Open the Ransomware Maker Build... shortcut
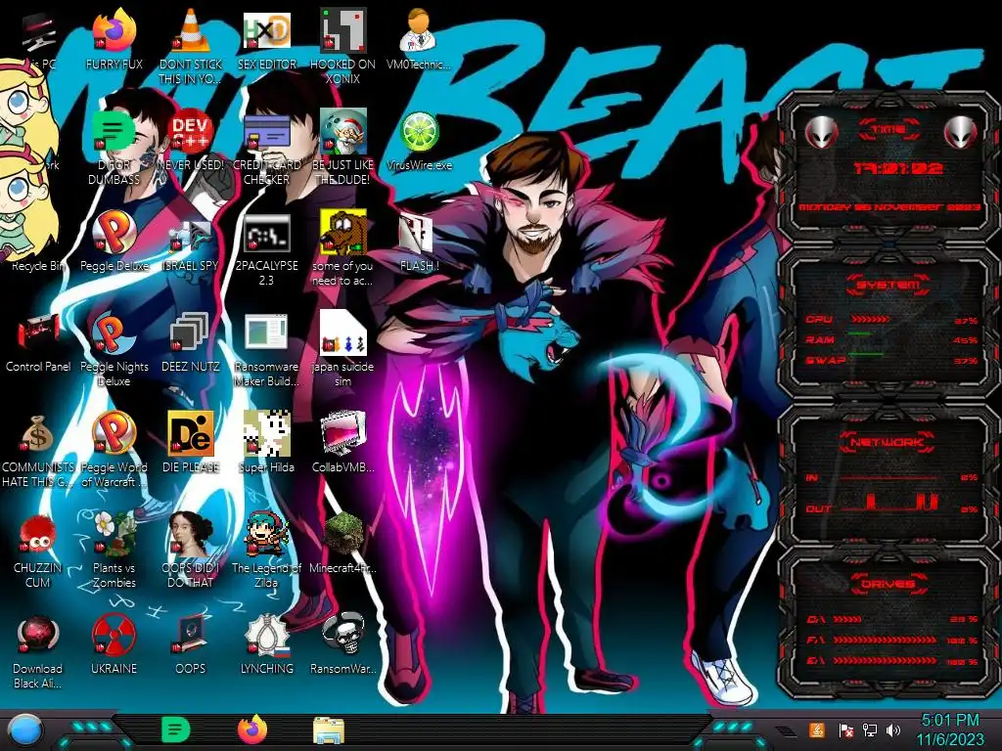The image size is (1002, 751). [x=266, y=333]
